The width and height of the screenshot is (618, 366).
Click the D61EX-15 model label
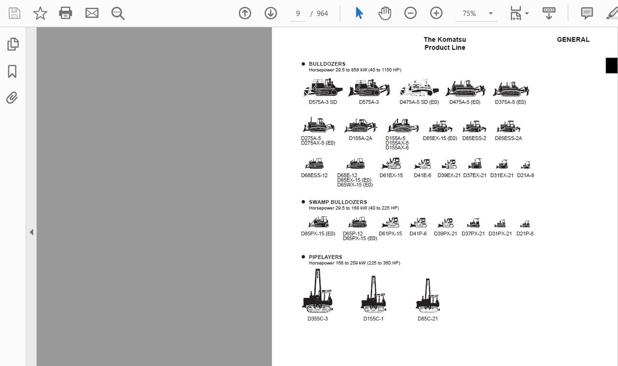click(x=391, y=176)
